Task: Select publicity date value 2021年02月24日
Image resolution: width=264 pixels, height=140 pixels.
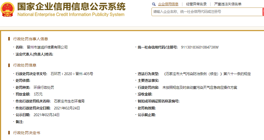Action: (47, 115)
